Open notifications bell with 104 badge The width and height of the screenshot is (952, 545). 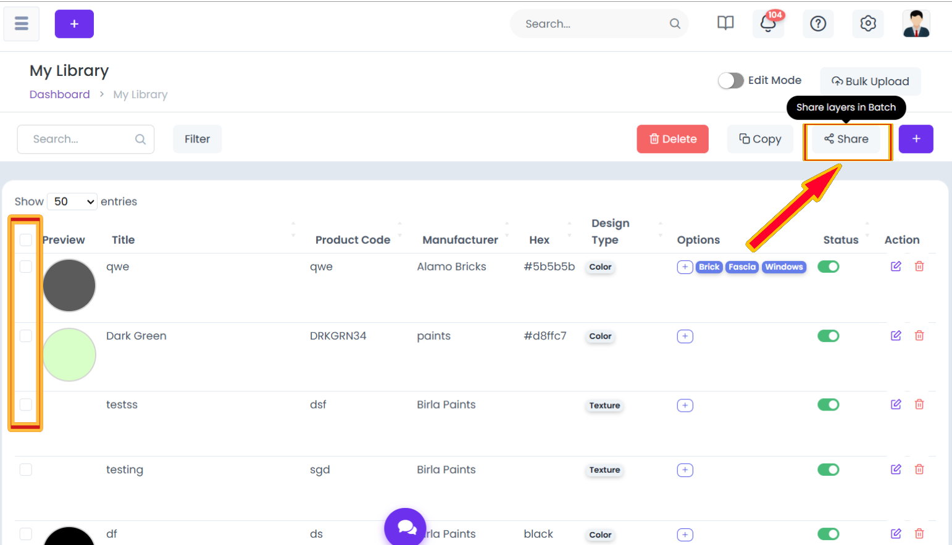pos(768,24)
